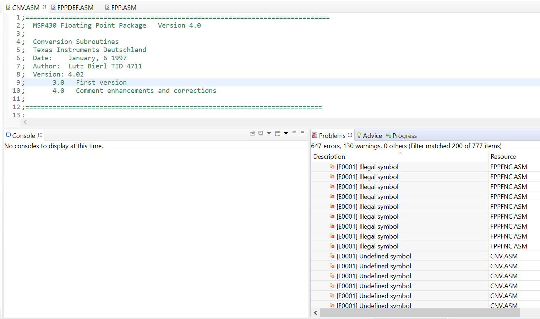The image size is (540, 319).
Task: Open the Display Selected Console dropdown arrow
Action: [x=269, y=134]
